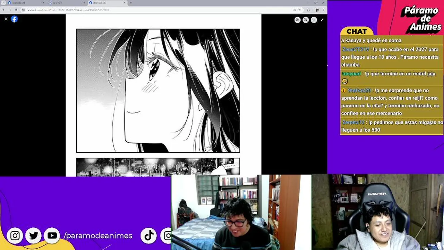Switch to the first Facebook browser tab
Image resolution: width=444 pixels, height=250 pixels.
click(26, 3)
